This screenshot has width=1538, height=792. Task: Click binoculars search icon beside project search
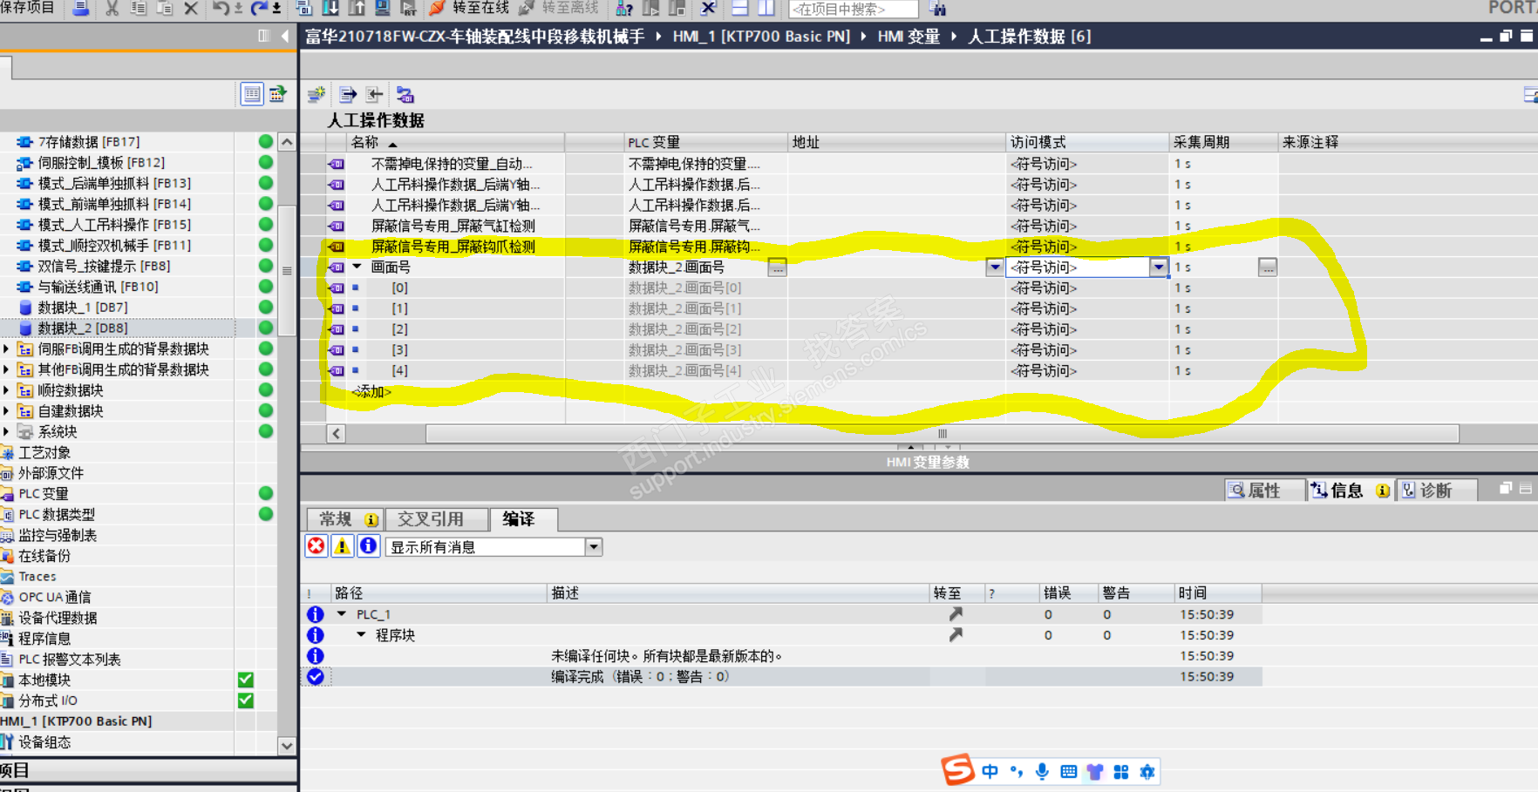tap(938, 10)
